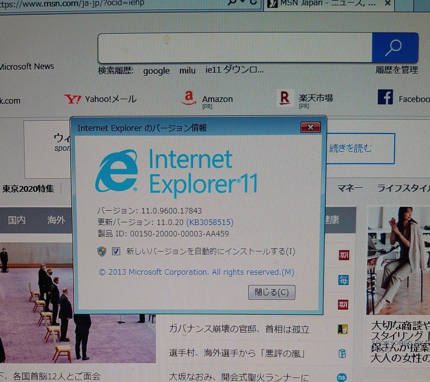
Task: Switch to the 海外 news tab
Action: pyautogui.click(x=56, y=220)
